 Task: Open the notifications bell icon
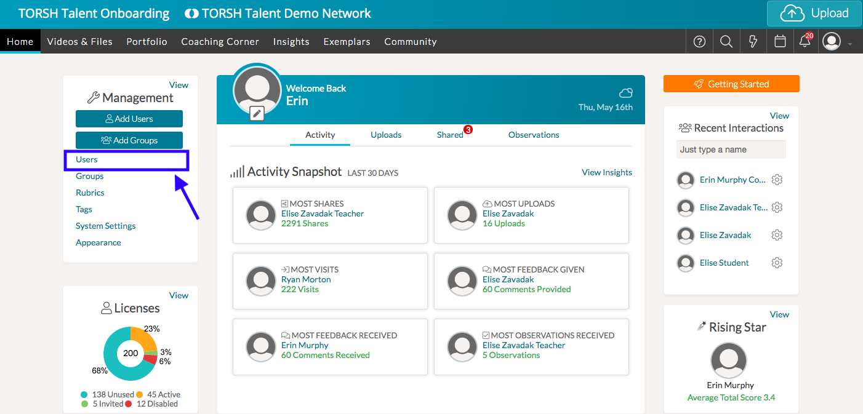pos(805,42)
